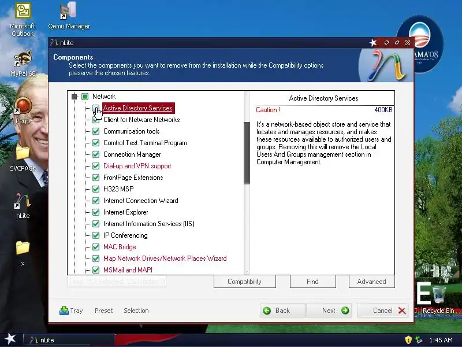462x347 pixels.
Task: Select Client for Netware Networks text
Action: 141,120
